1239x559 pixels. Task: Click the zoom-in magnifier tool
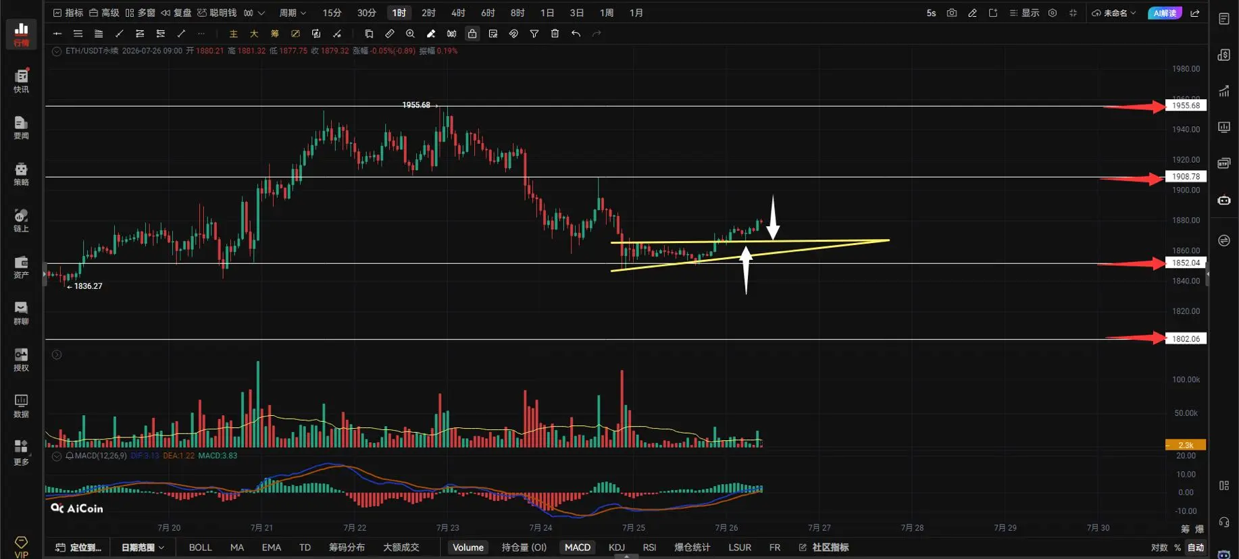410,34
